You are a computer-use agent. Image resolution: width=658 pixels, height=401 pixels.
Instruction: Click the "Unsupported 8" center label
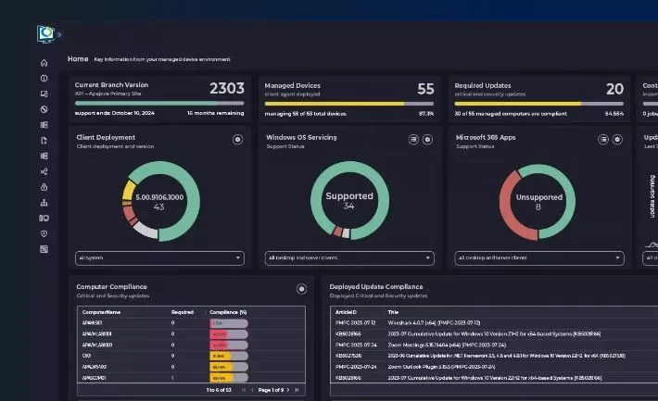pos(538,201)
